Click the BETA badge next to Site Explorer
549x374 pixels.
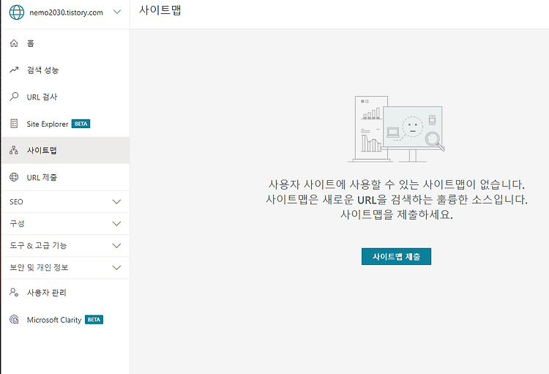coord(81,124)
